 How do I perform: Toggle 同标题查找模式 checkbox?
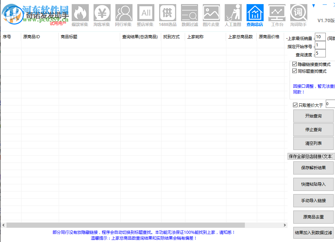coord(295,71)
